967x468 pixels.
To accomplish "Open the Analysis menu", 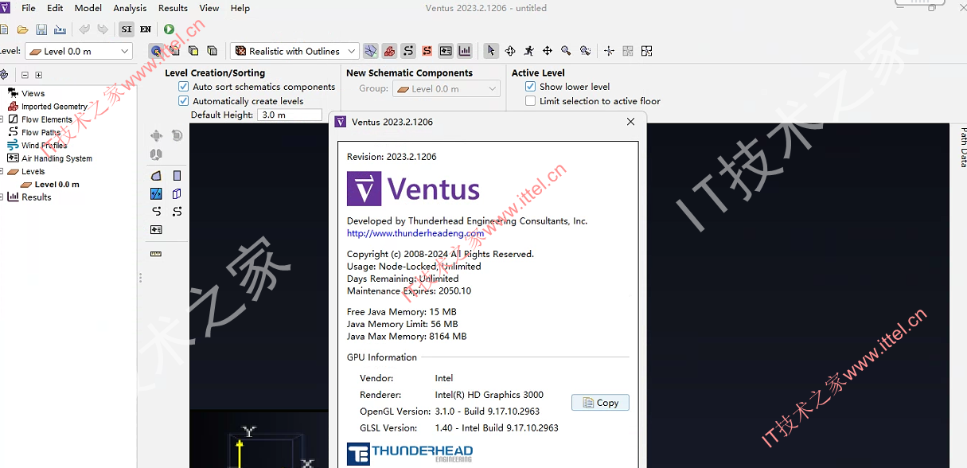I will (x=130, y=8).
